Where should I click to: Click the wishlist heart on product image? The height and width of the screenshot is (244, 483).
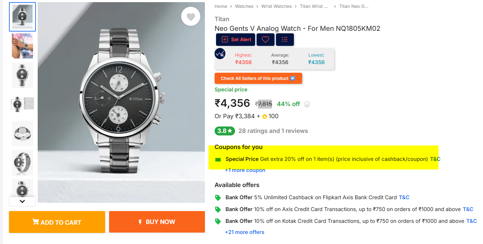(191, 16)
